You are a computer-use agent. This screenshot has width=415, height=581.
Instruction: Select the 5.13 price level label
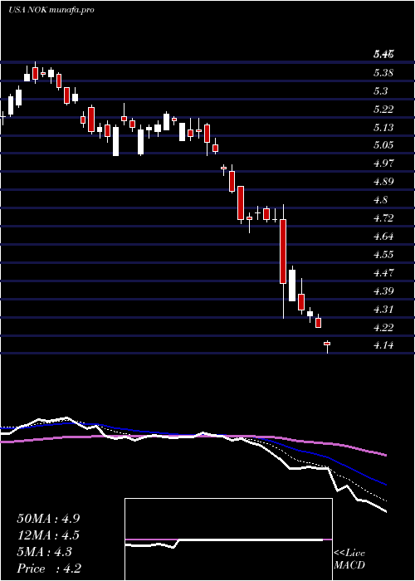pos(383,128)
